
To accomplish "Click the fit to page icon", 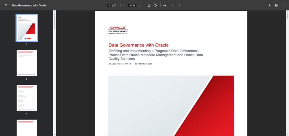I will point(149,5).
